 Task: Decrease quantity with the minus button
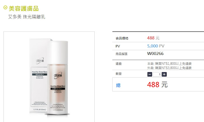coord(149,74)
